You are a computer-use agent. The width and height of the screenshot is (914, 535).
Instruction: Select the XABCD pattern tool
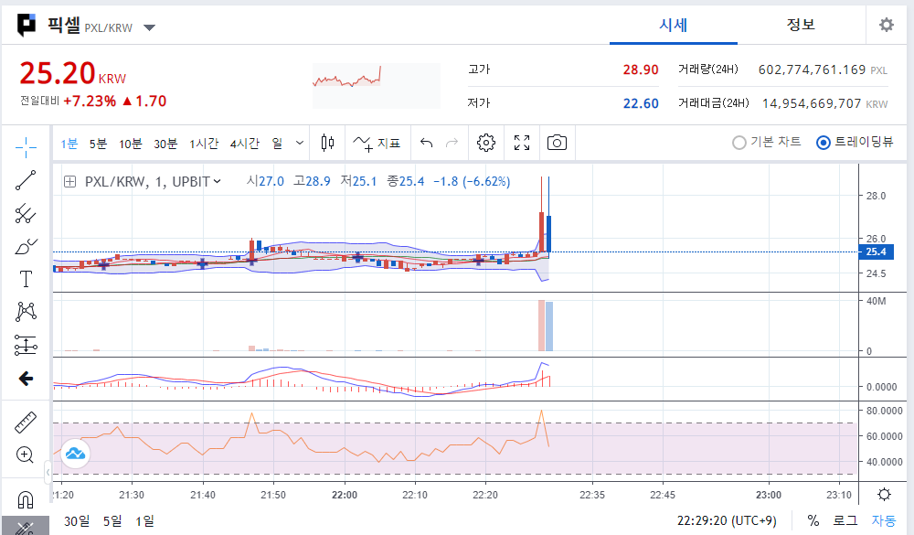(x=26, y=312)
